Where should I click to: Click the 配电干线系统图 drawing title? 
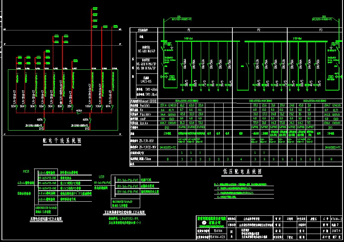pyautogui.click(x=62, y=140)
